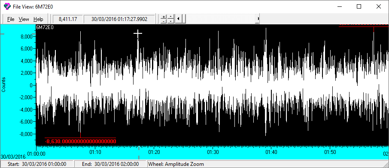Viewport: 389px width, 168px height.
Task: Click the 8,411.17 amplitude readout field
Action: point(68,19)
